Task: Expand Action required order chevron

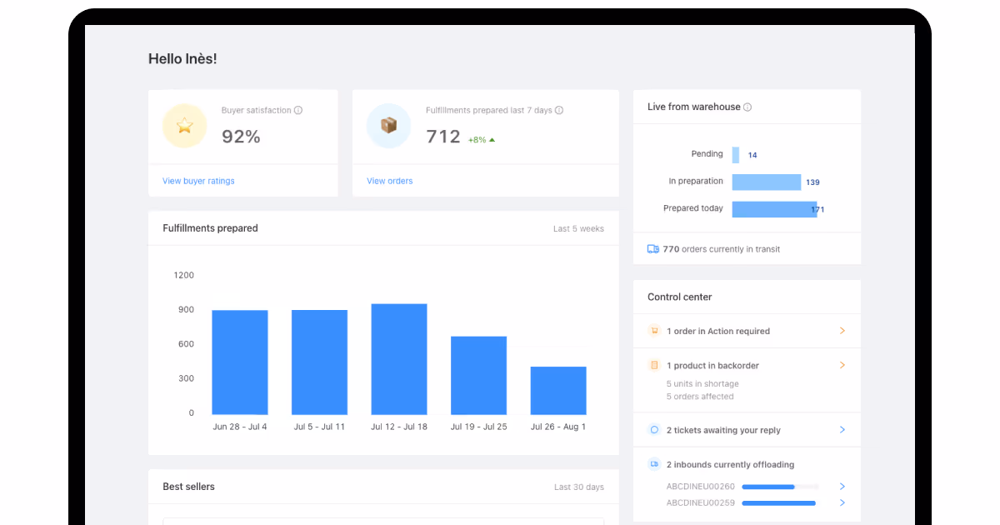Action: pos(842,331)
